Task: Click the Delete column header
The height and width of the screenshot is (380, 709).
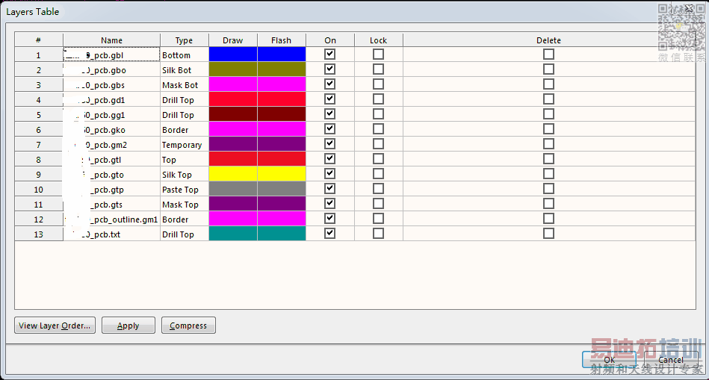Action: tap(548, 40)
